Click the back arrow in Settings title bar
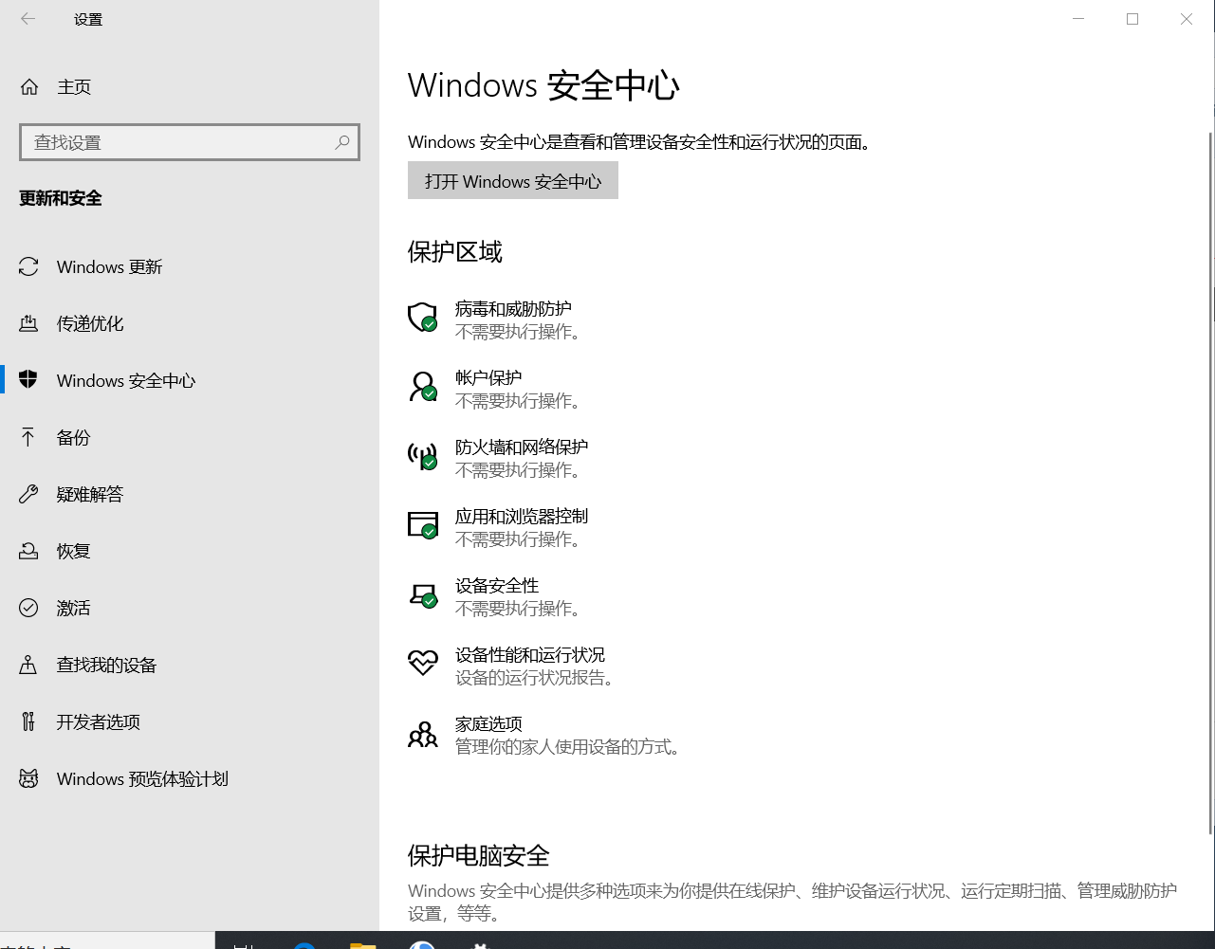The width and height of the screenshot is (1215, 949). pyautogui.click(x=28, y=19)
